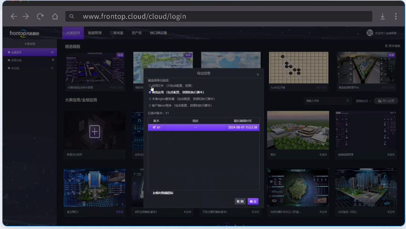Open the 车辆供能站点停车管理 template thumbnail
This screenshot has height=229, width=406.
(95, 68)
